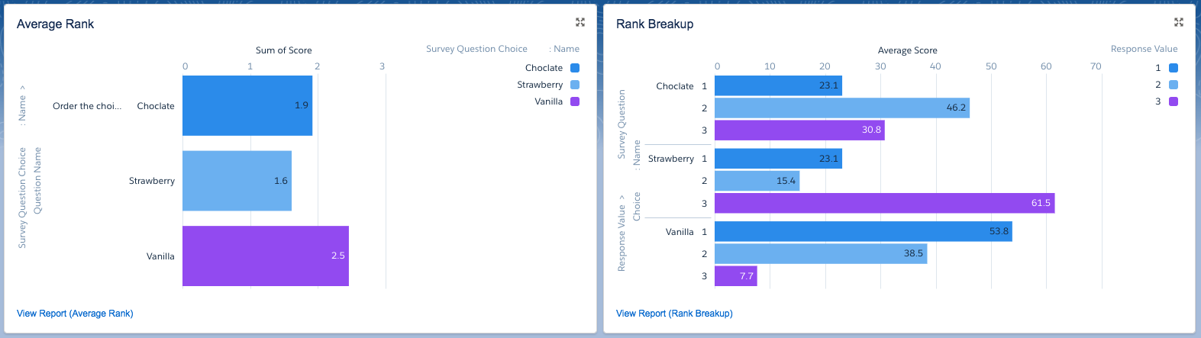The image size is (1201, 338).
Task: Click Response Value 2 legend swatch
Action: 1174,85
